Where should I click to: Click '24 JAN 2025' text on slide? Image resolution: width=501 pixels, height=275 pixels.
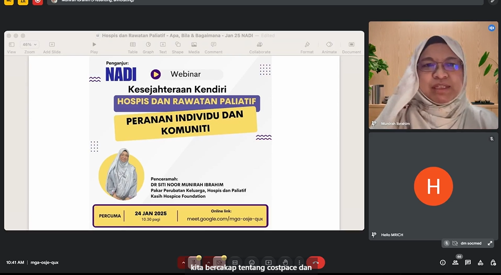[151, 213]
